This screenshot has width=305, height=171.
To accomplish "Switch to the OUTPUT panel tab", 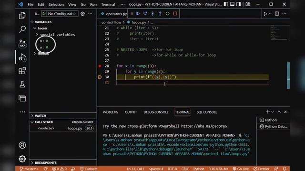I will pos(131,112).
